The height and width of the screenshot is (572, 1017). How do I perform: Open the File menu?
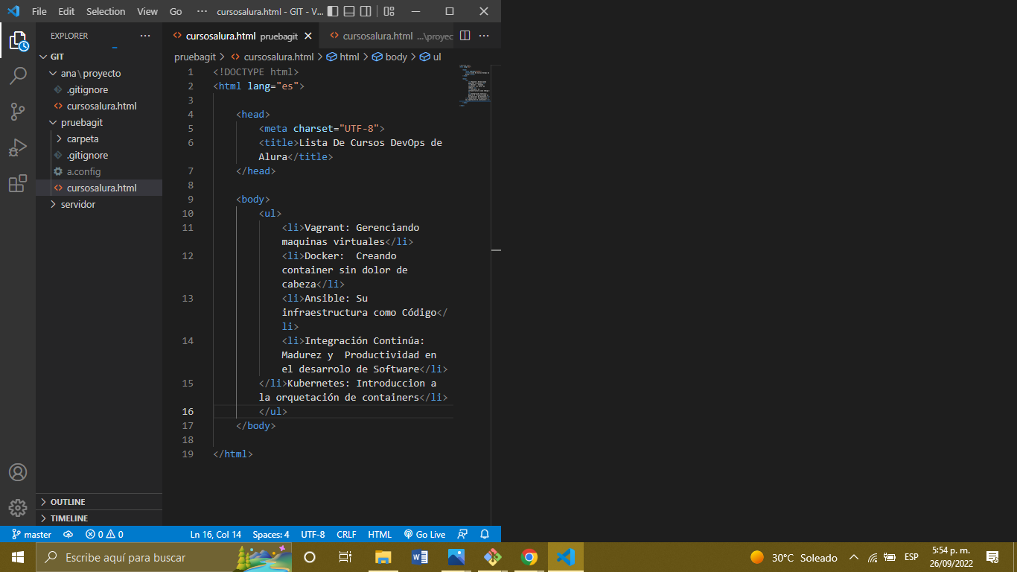(39, 11)
